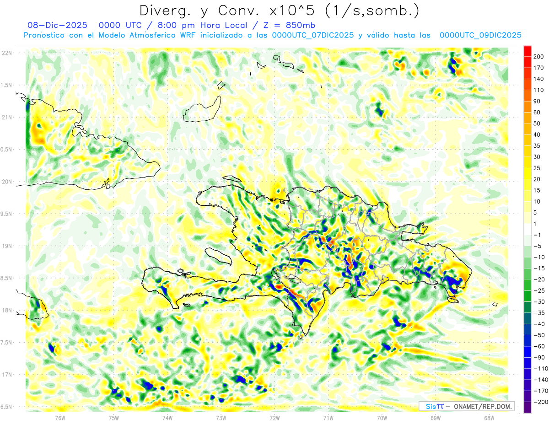549x424 pixels.
Task: Click the positive '40' colorbar value
Action: 537,134
